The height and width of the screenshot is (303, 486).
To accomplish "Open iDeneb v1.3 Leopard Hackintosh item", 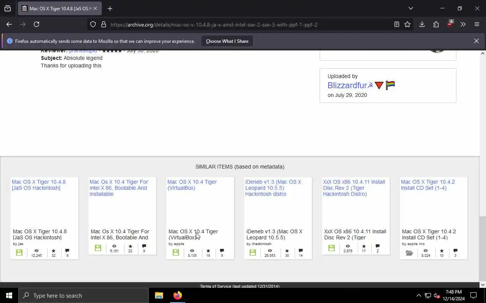I will (x=273, y=188).
